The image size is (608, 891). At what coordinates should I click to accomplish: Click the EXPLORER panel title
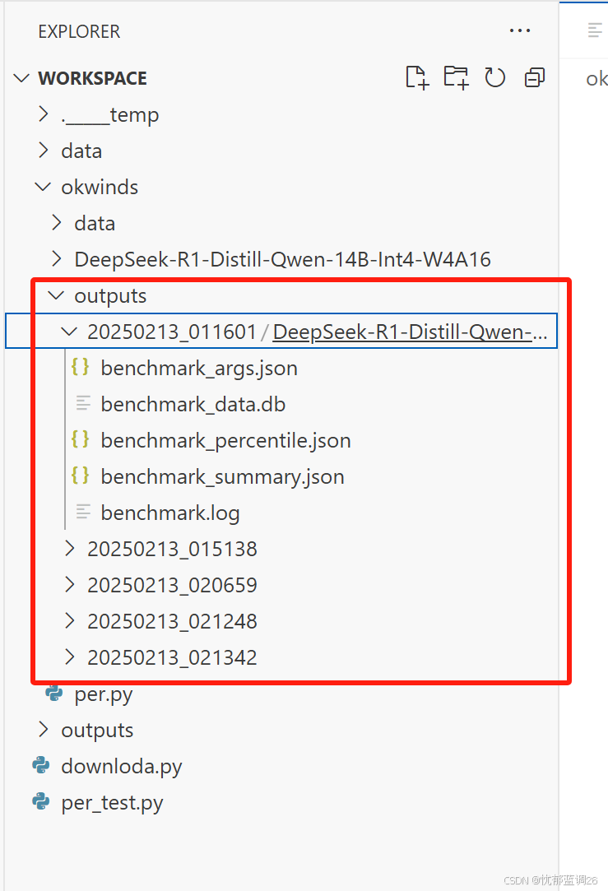click(x=79, y=31)
